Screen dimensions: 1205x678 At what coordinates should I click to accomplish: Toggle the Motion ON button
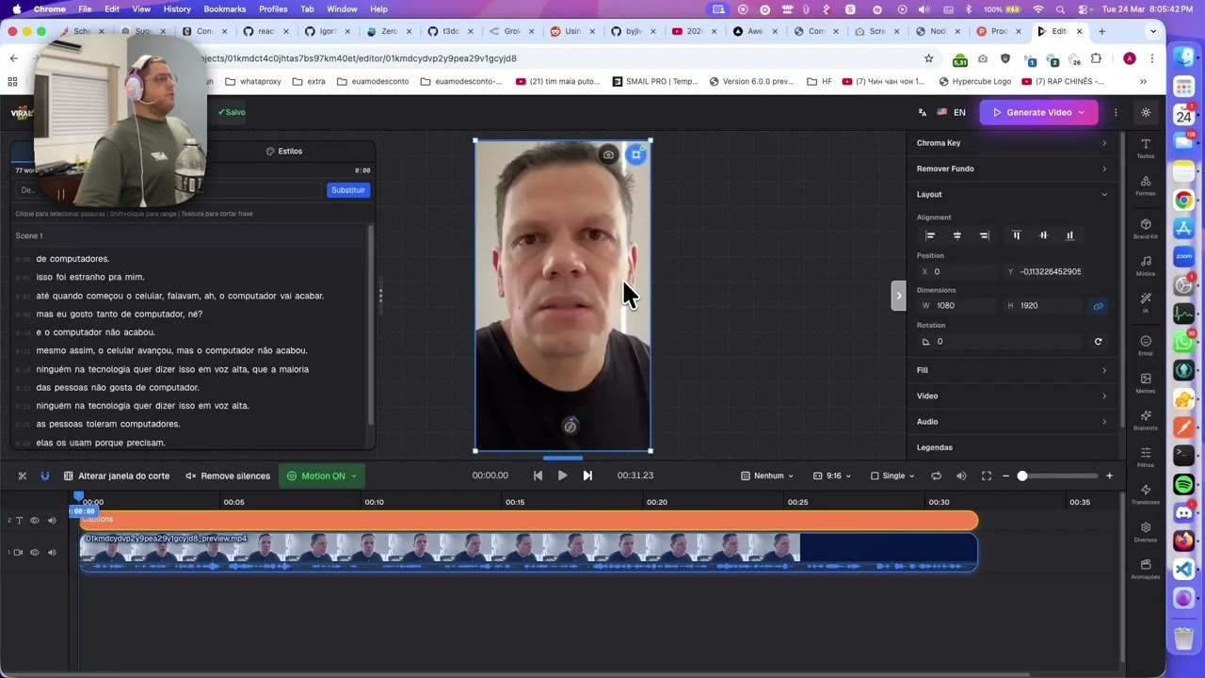pyautogui.click(x=322, y=476)
